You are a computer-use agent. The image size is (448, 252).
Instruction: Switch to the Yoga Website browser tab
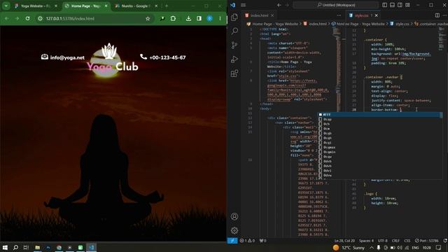[36, 6]
